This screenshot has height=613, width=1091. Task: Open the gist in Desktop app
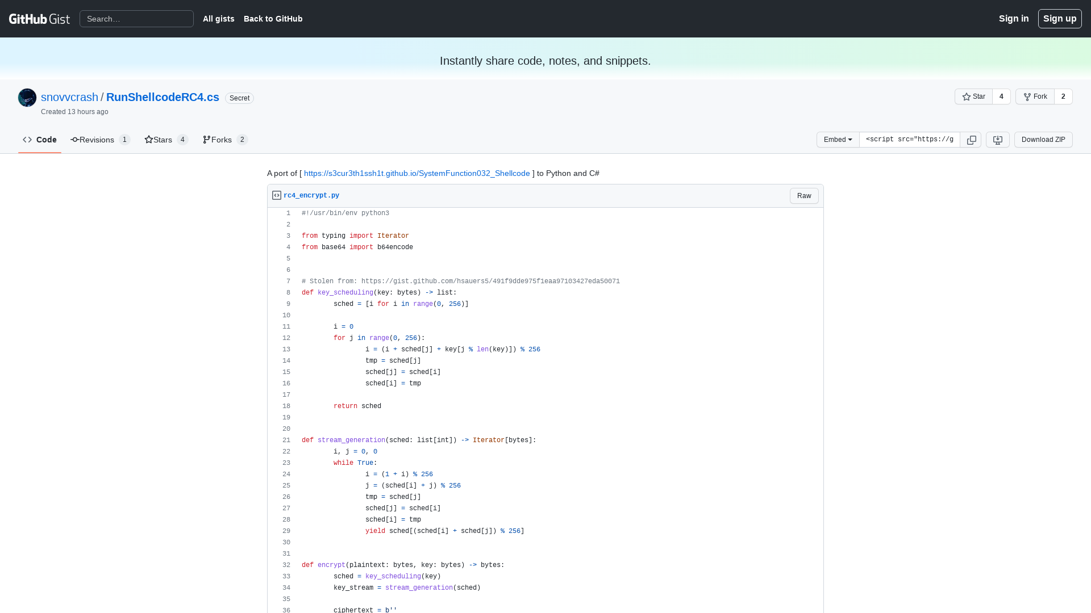997,140
